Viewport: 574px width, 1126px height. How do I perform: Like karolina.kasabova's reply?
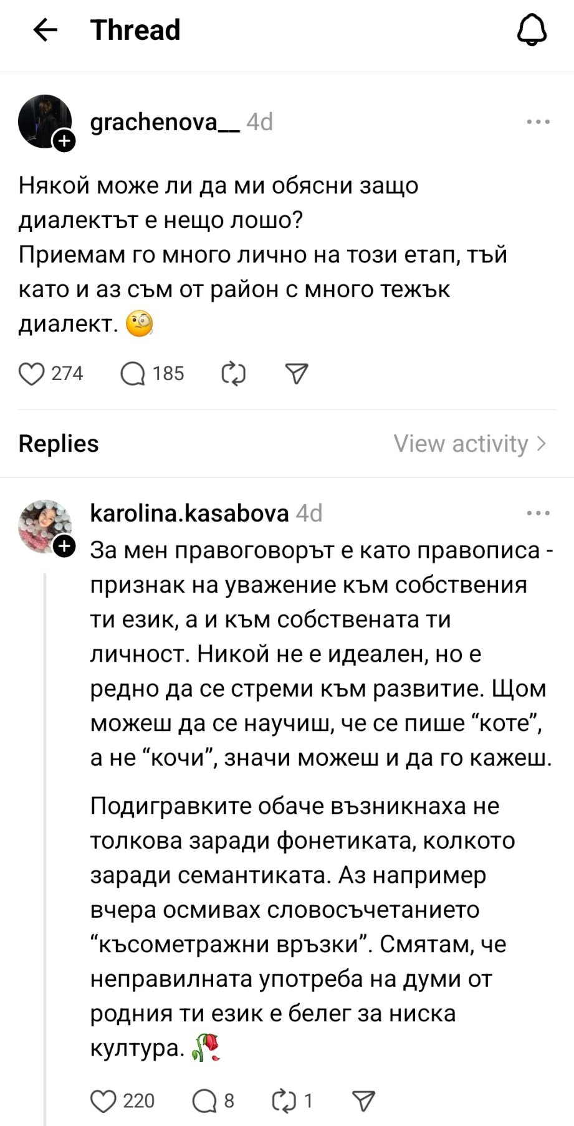click(103, 1101)
